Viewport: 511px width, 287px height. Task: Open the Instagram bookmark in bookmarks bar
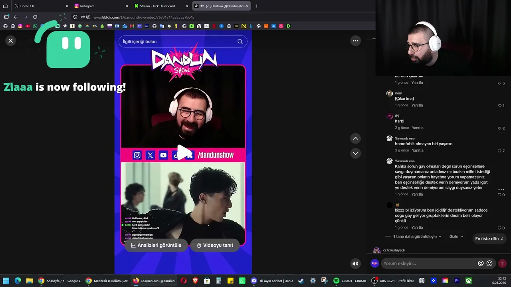pos(20,26)
